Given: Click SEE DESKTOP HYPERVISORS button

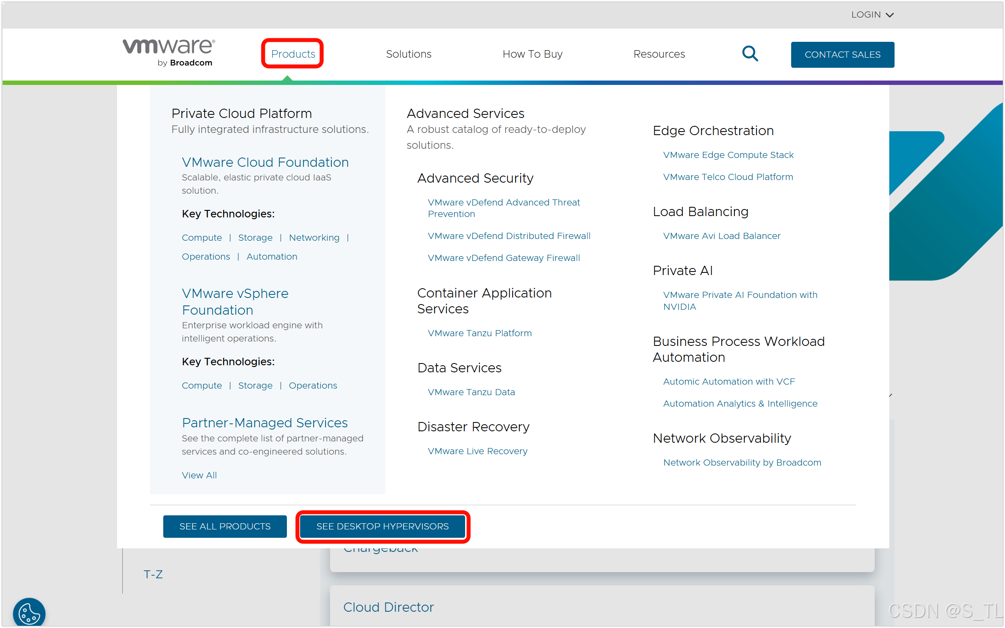Looking at the screenshot, I should [x=382, y=526].
